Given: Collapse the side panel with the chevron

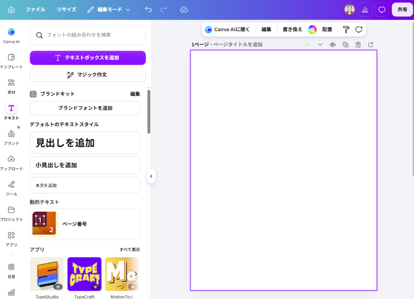Looking at the screenshot, I should tap(151, 176).
